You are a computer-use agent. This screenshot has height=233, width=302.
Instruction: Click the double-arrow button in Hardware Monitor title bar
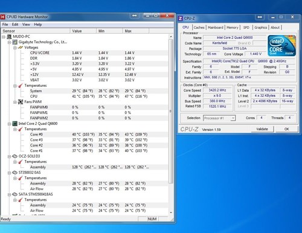135,16
